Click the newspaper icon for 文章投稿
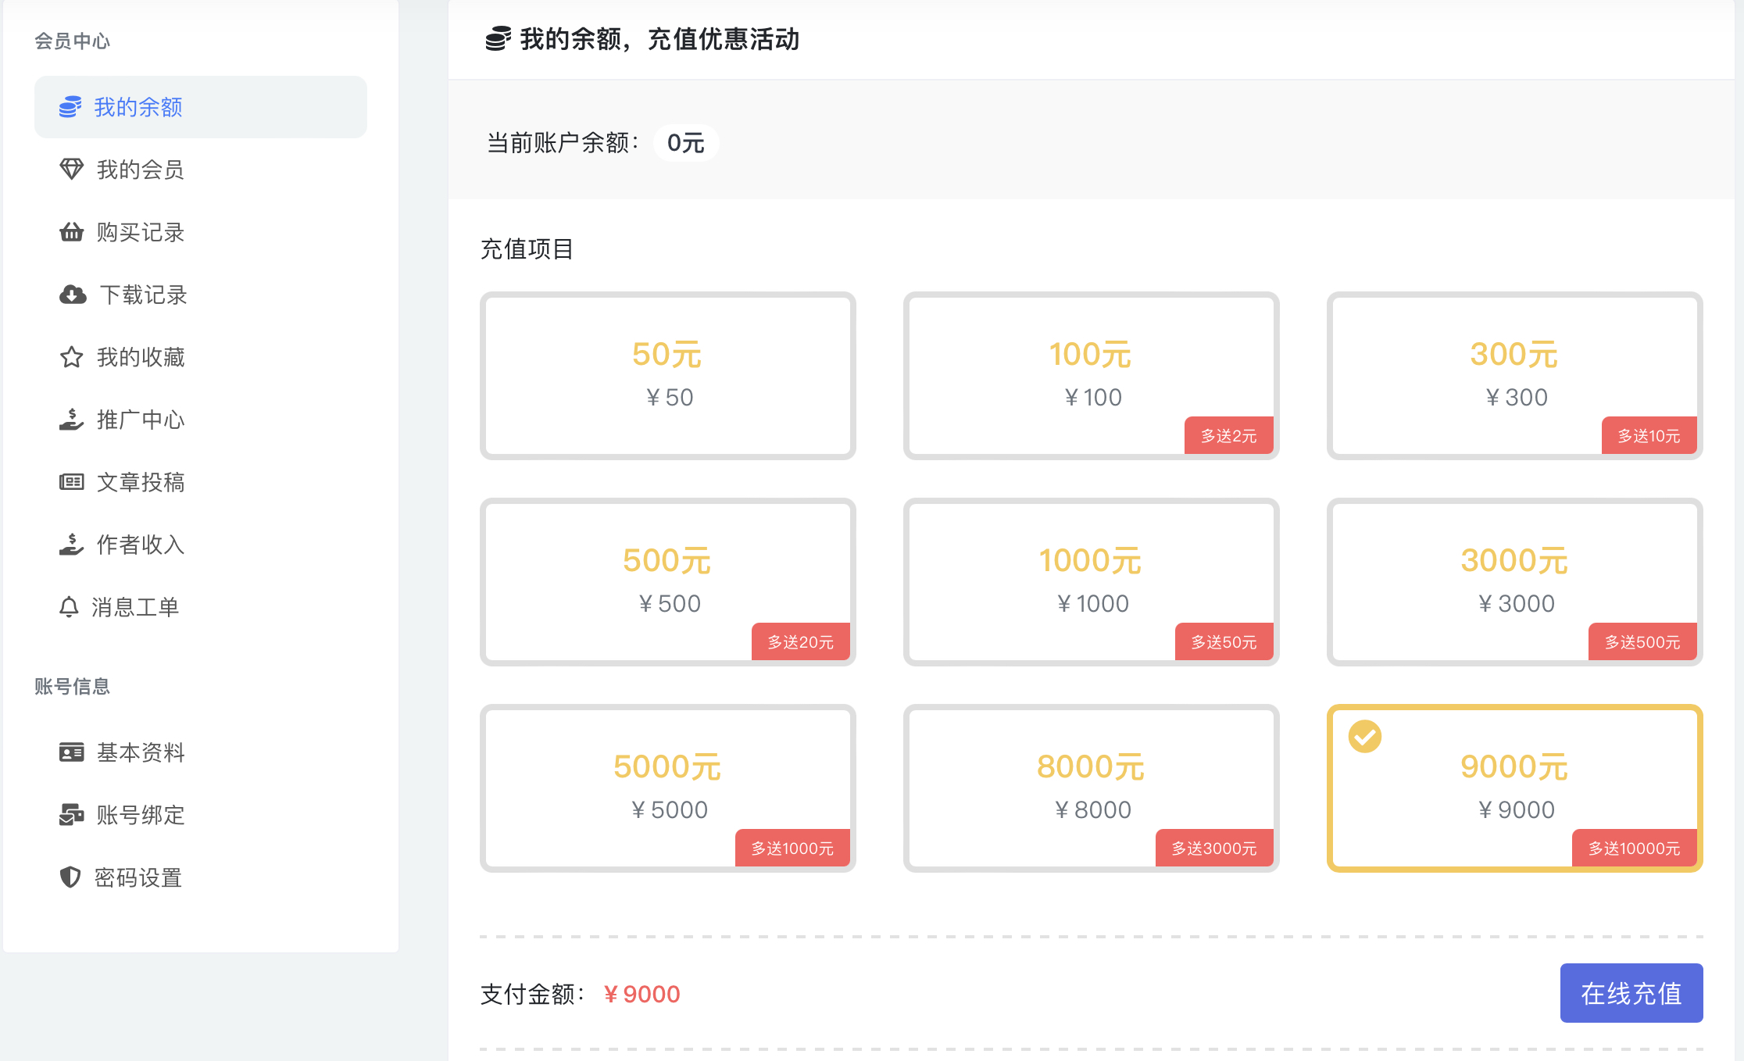The height and width of the screenshot is (1061, 1744). [x=71, y=482]
